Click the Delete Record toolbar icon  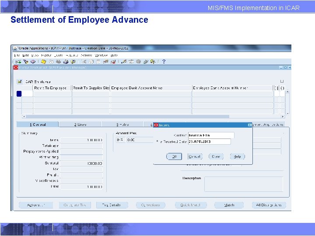113,62
